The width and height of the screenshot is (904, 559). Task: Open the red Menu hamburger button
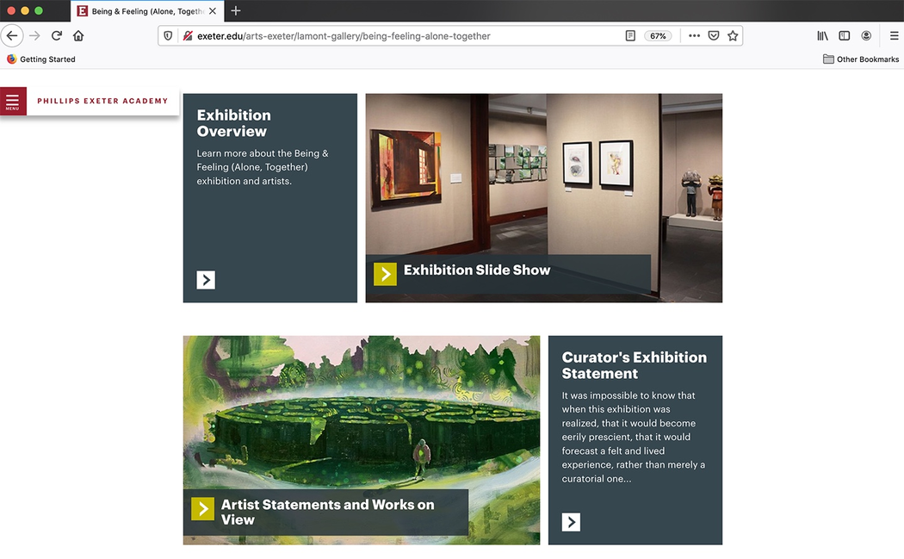13,101
